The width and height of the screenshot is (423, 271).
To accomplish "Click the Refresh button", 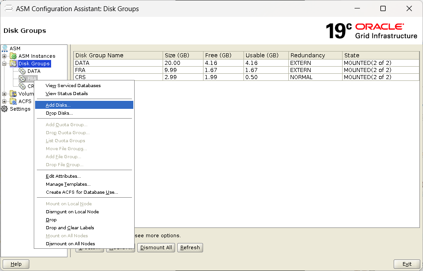I will 190,247.
